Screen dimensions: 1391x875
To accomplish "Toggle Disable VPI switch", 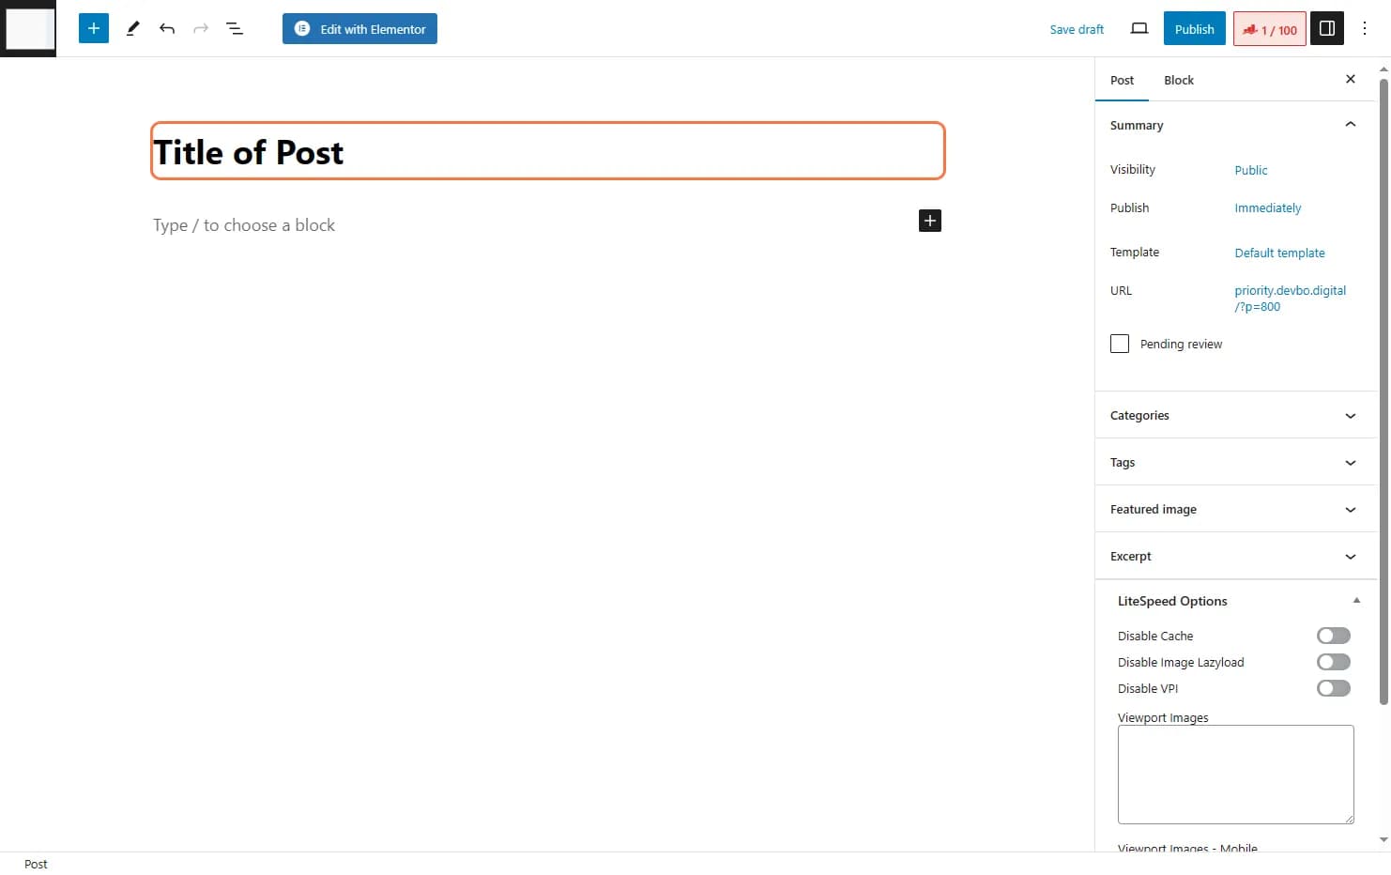I will click(x=1334, y=688).
